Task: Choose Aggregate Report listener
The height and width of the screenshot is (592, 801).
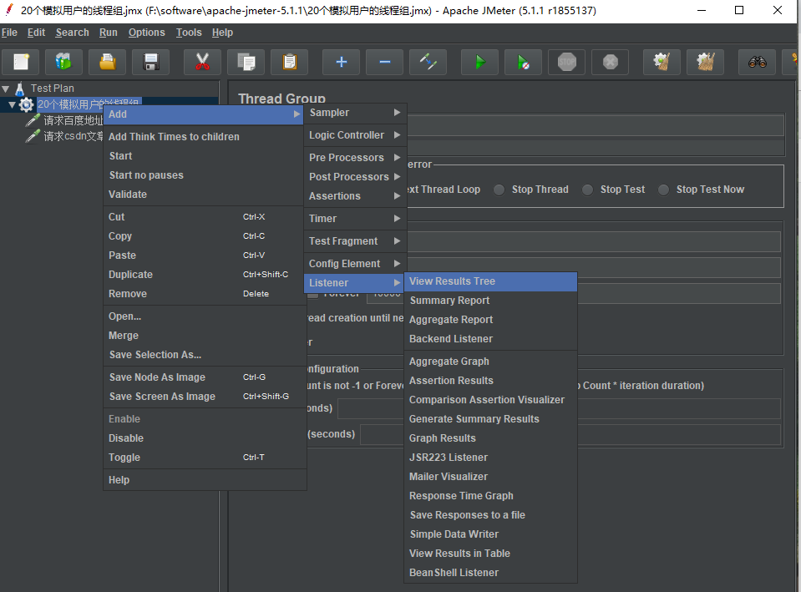Action: [490, 320]
